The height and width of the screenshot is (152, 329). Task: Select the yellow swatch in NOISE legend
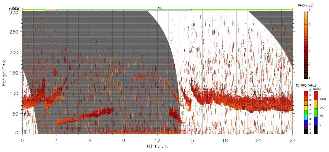coord(316,104)
